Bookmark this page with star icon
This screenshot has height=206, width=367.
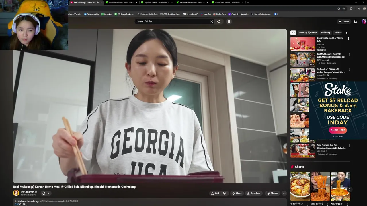(343, 9)
